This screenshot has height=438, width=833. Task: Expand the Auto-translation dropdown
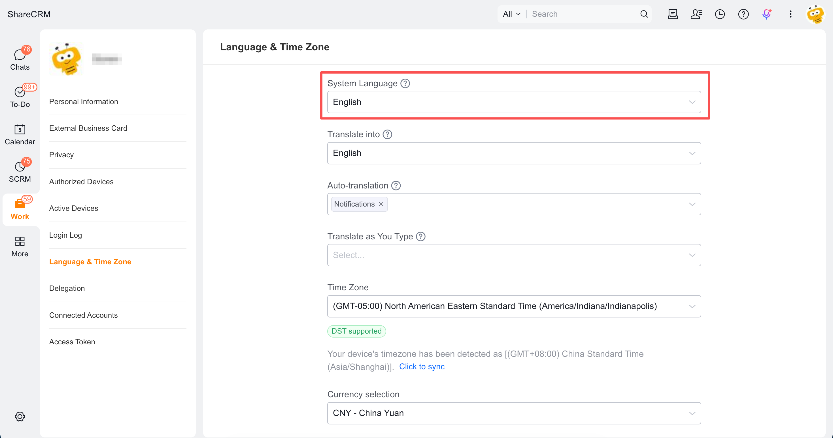514,204
